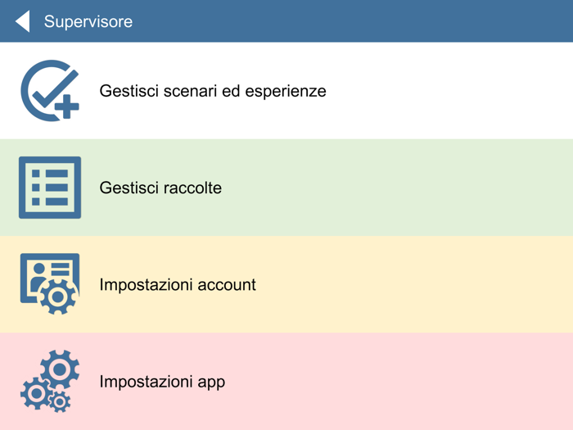This screenshot has height=430, width=573.
Task: Click the empty blue header bar area
Action: coord(368,21)
